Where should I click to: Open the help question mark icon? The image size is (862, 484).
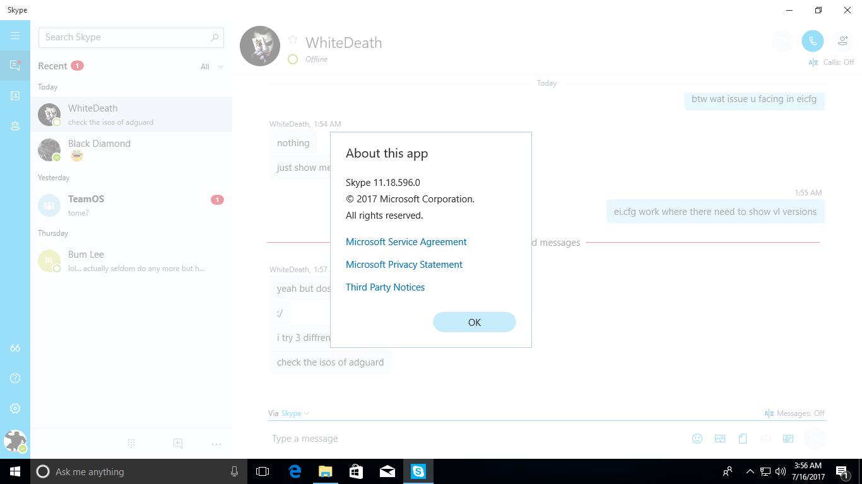pos(15,378)
